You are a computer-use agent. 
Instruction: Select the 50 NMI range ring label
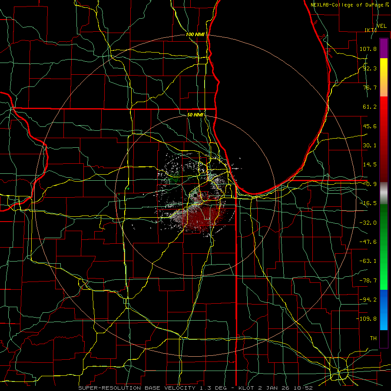pos(195,115)
